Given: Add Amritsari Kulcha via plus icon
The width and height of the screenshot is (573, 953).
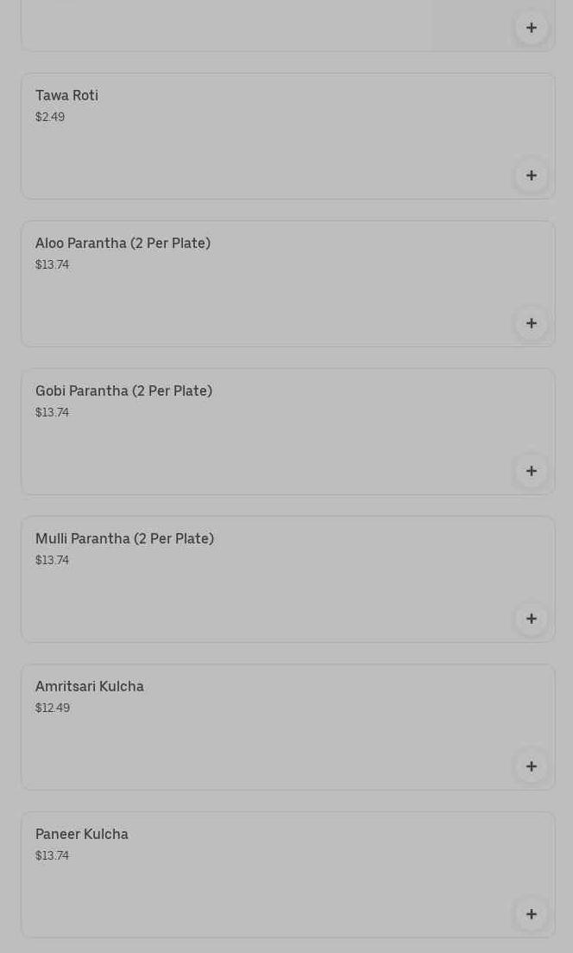Looking at the screenshot, I should pyautogui.click(x=531, y=766).
